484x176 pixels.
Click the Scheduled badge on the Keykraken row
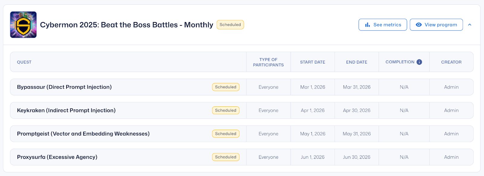(x=226, y=110)
